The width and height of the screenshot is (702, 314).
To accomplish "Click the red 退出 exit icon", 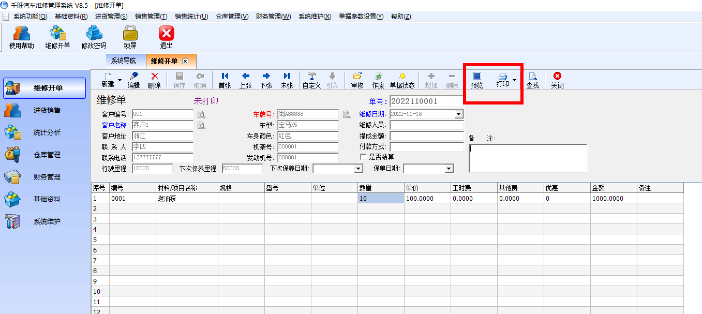I will [166, 38].
